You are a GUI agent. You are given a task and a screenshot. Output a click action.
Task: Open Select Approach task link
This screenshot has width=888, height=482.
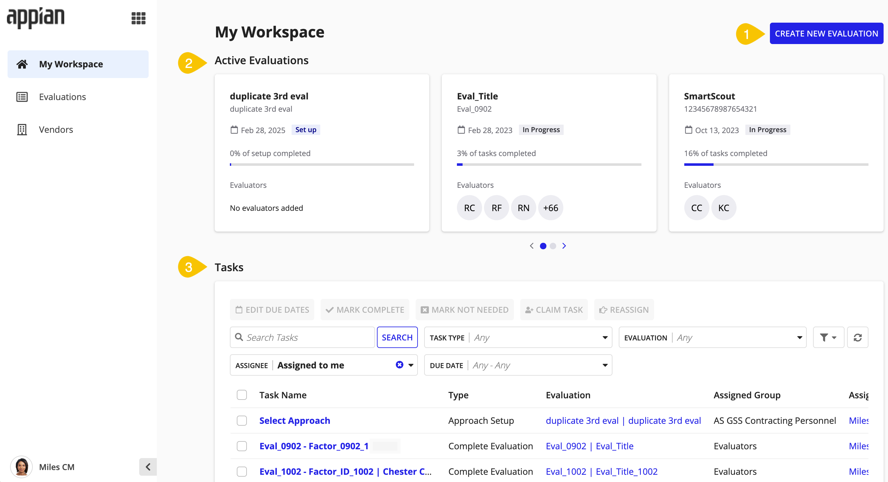pos(295,420)
